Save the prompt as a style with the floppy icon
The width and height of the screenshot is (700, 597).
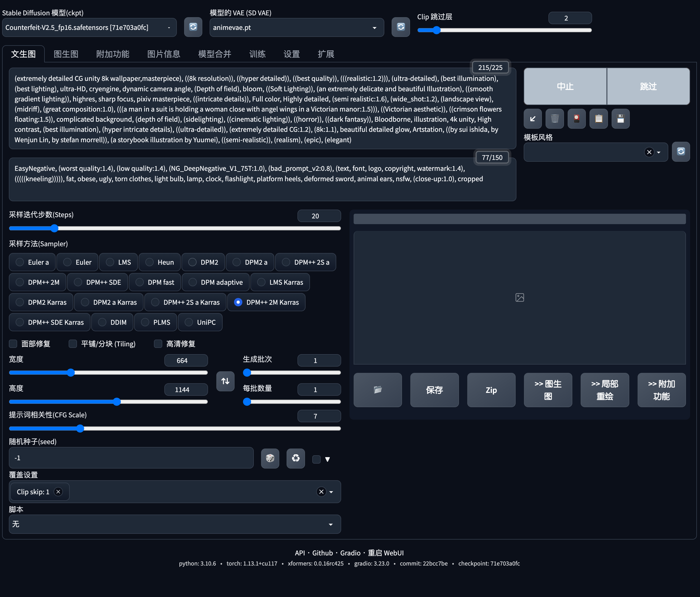621,119
